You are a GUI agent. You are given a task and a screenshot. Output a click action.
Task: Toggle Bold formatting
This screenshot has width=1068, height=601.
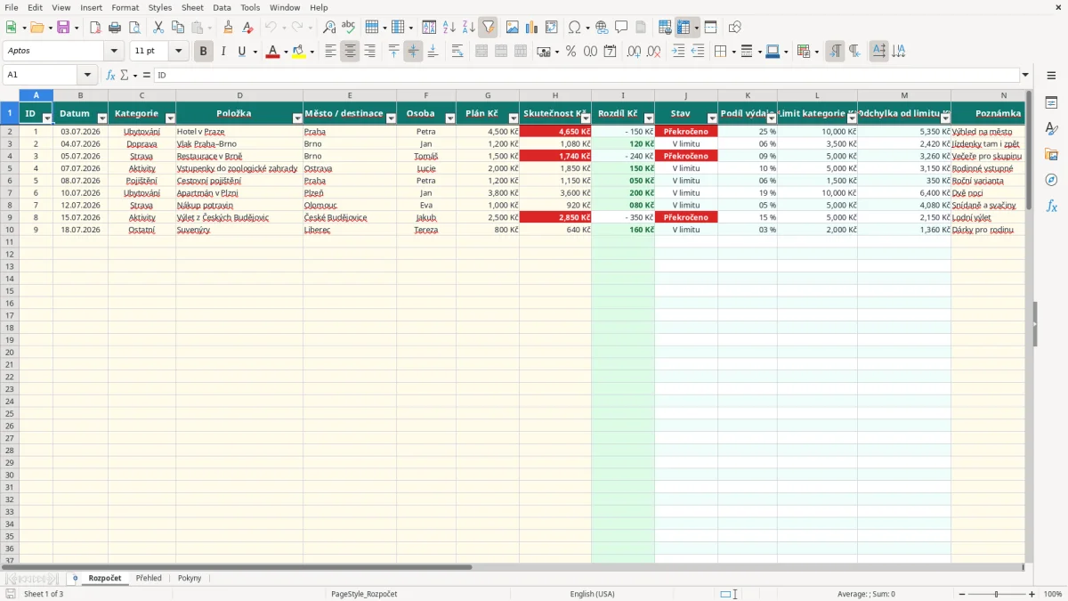204,52
